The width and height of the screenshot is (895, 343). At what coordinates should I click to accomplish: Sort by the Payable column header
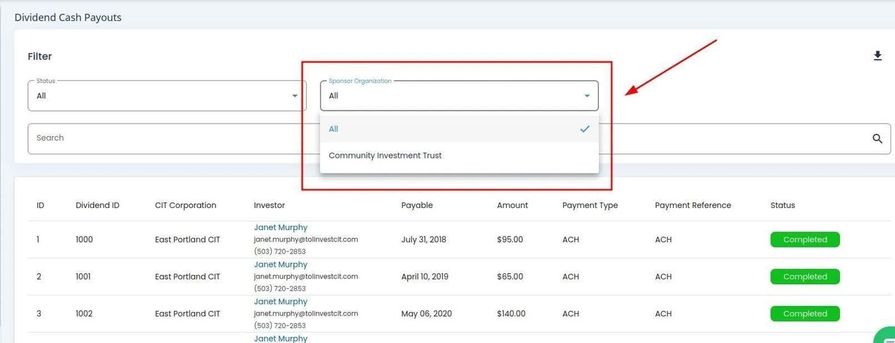[417, 205]
